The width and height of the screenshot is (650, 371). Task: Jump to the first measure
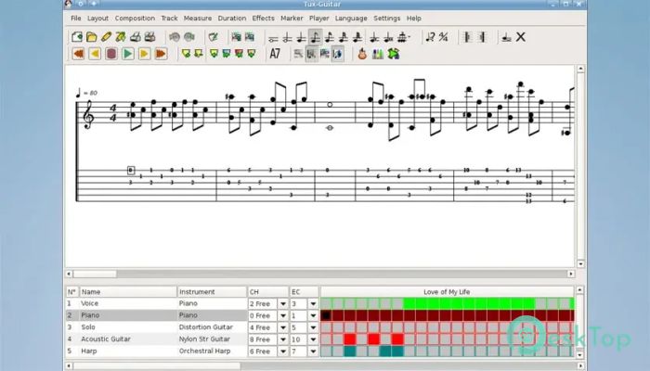pyautogui.click(x=78, y=54)
